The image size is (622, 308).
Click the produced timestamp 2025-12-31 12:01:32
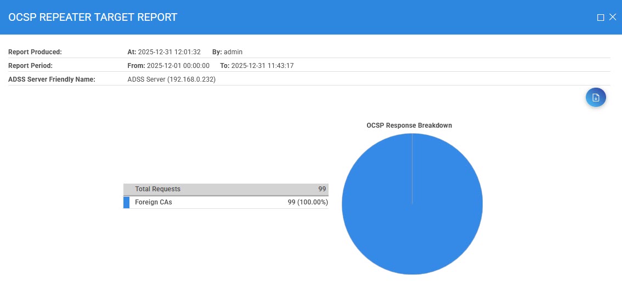(169, 52)
